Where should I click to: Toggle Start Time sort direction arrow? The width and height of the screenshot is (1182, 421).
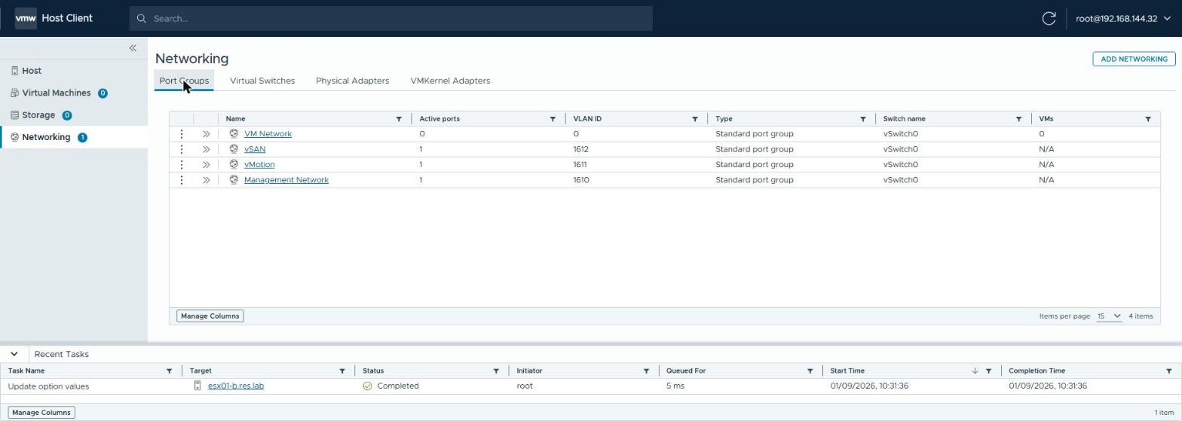coord(975,371)
